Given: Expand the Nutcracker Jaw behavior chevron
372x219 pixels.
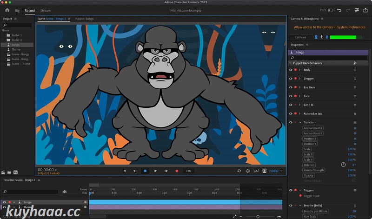Looking at the screenshot, I should (x=300, y=113).
